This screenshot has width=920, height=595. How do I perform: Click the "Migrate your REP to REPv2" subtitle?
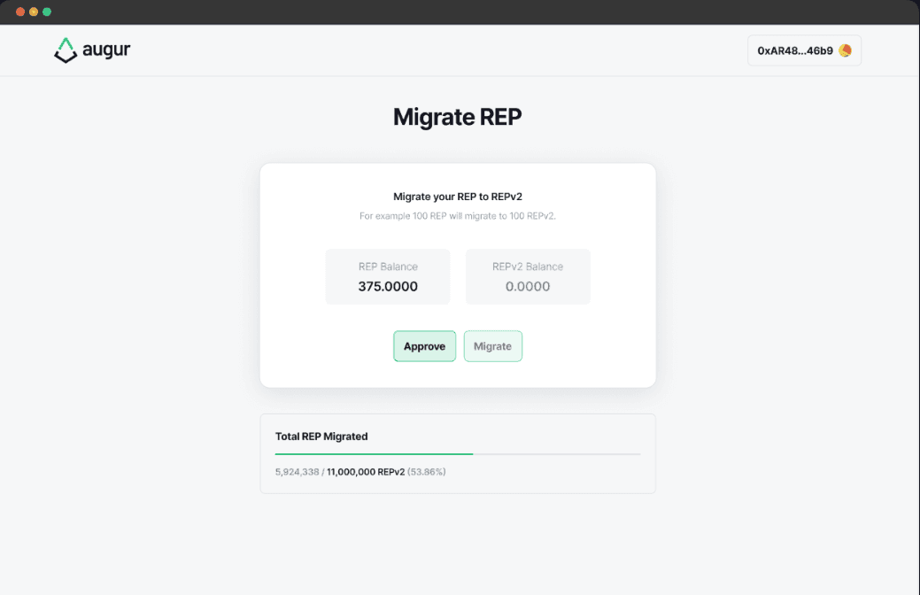pos(457,197)
